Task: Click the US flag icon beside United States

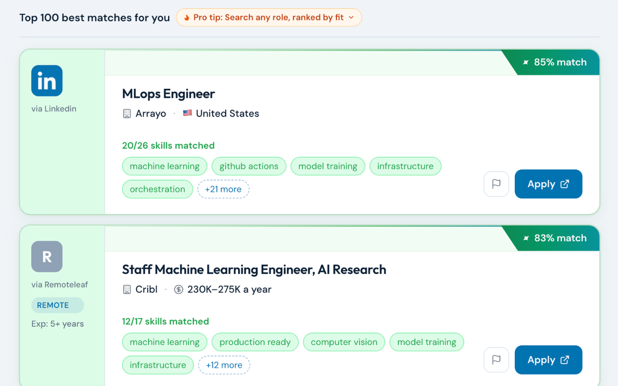Action: click(187, 113)
